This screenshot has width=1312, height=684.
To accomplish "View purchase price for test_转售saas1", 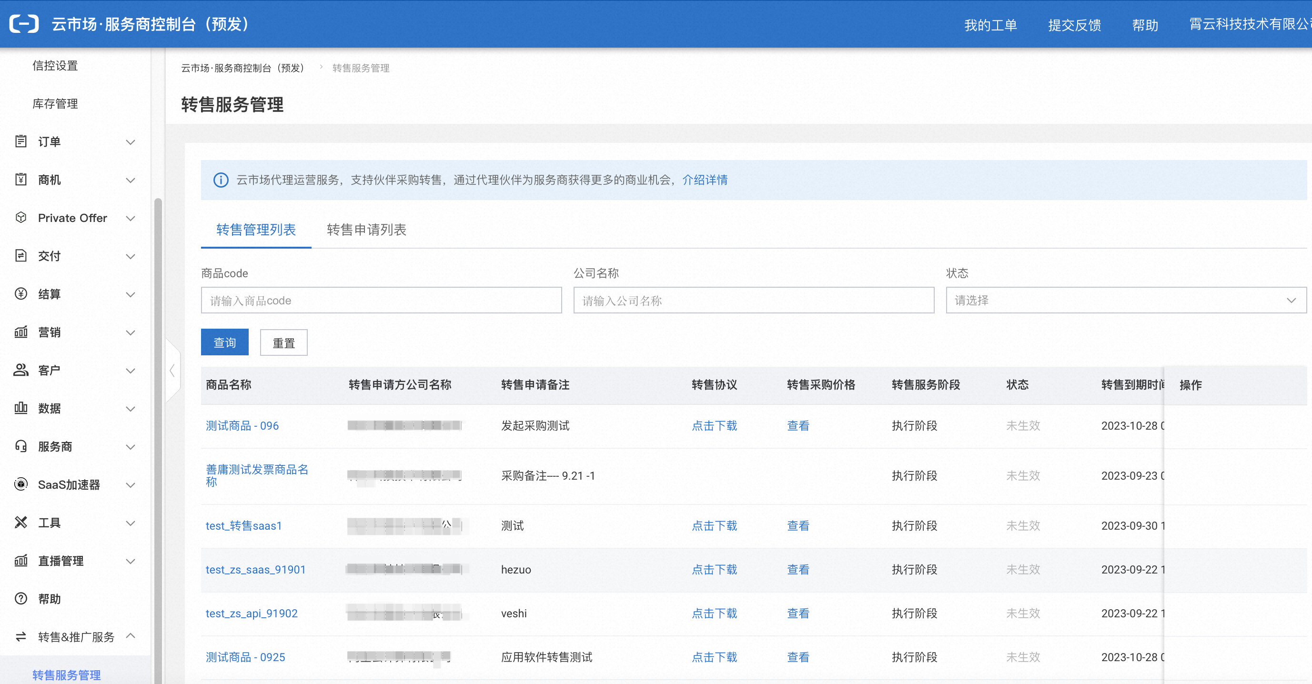I will [798, 525].
